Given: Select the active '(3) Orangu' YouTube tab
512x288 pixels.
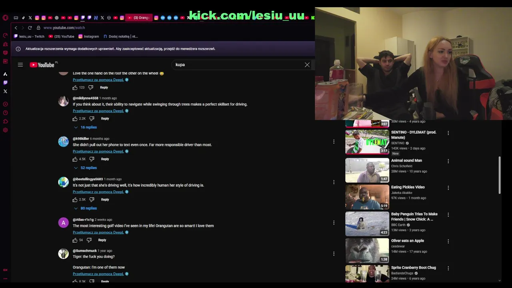Looking at the screenshot, I should click(139, 18).
